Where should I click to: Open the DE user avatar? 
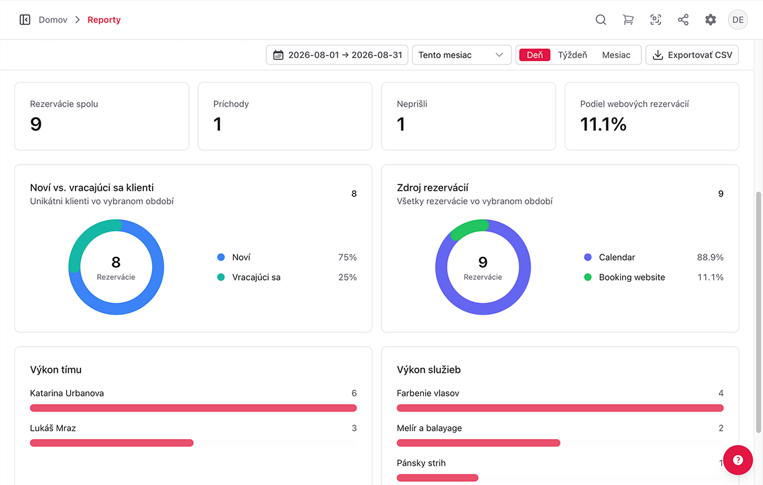pyautogui.click(x=738, y=20)
